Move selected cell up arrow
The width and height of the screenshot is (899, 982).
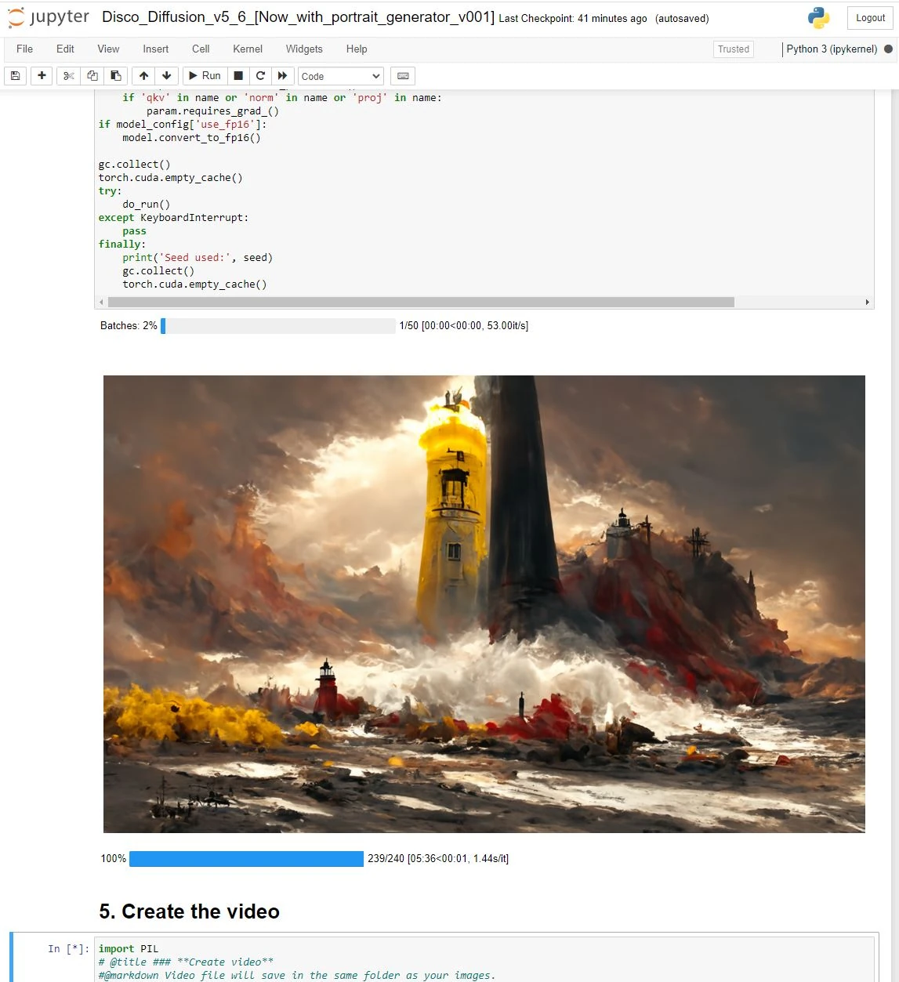pyautogui.click(x=143, y=76)
